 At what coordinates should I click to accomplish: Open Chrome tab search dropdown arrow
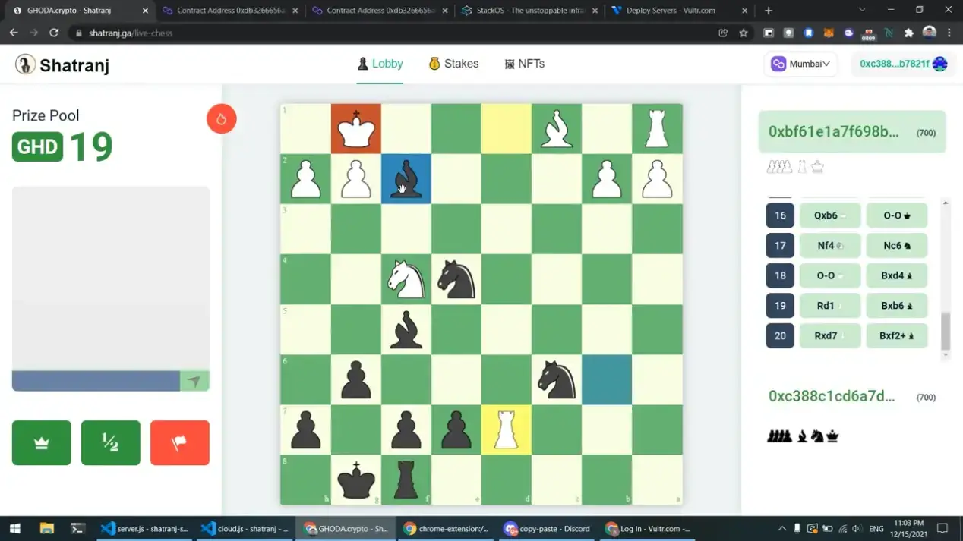point(861,11)
